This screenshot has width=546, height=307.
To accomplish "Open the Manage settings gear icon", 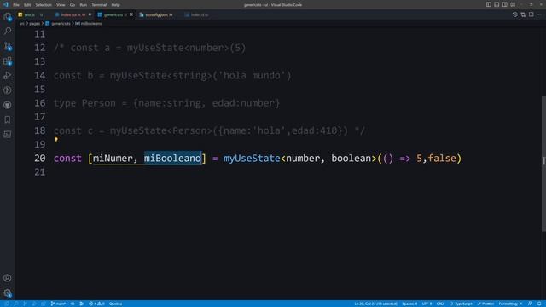I will point(8,293).
